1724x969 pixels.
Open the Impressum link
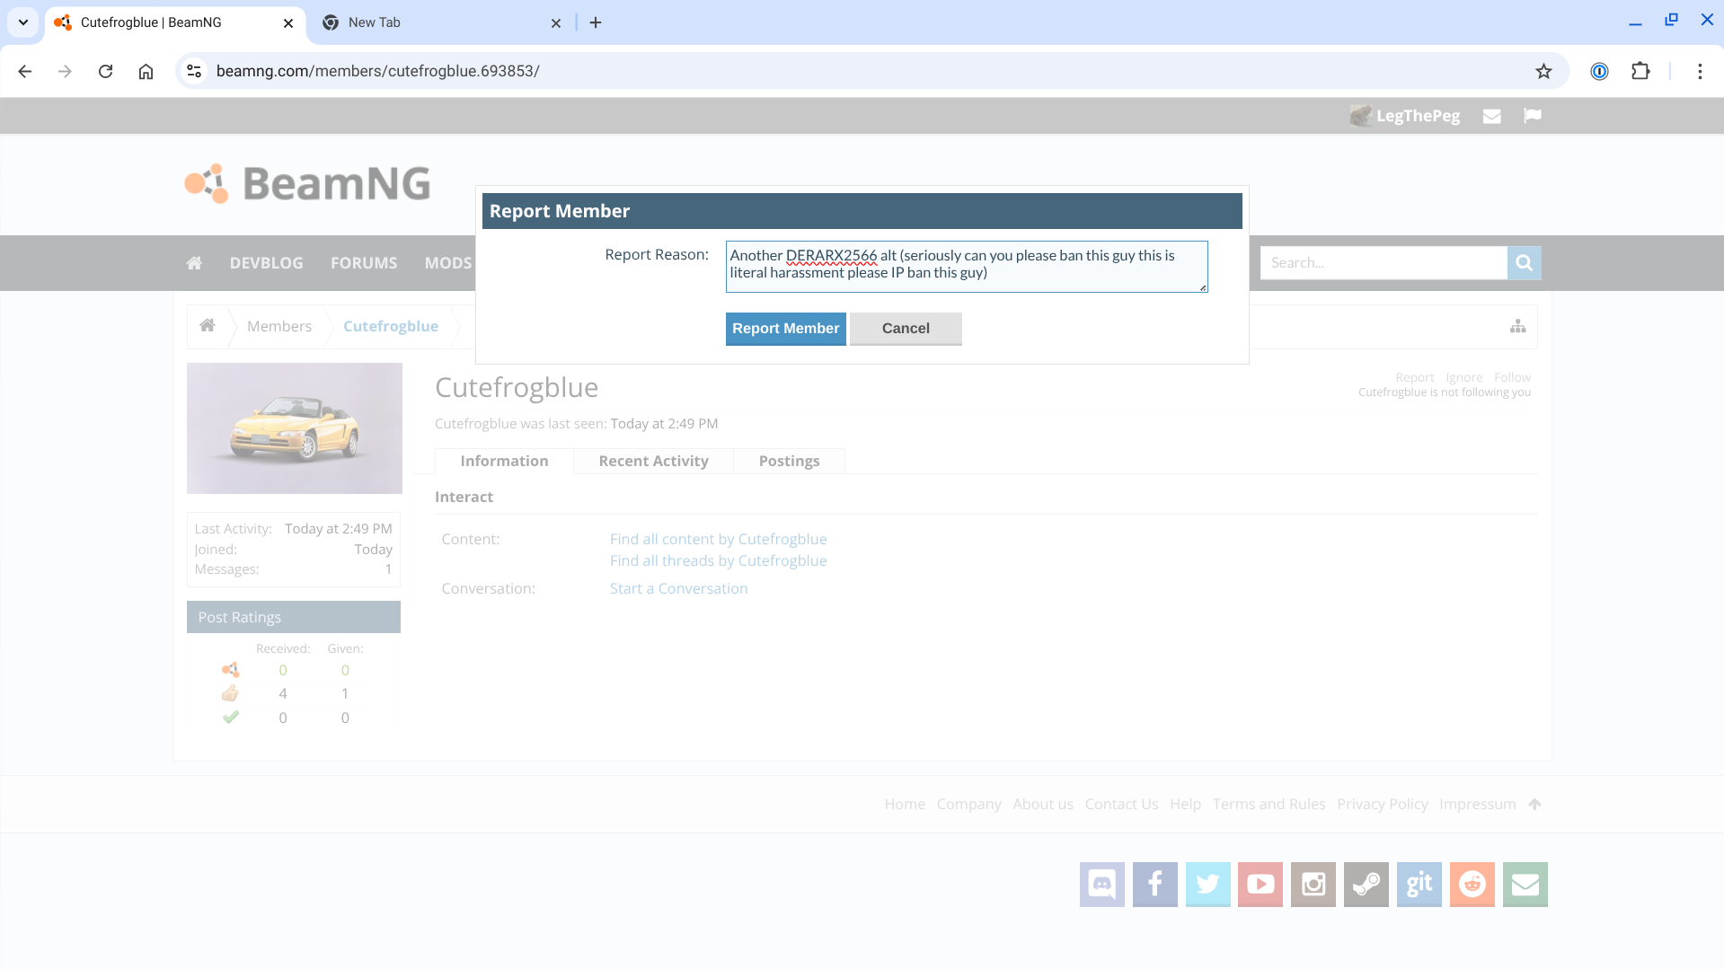click(x=1477, y=804)
